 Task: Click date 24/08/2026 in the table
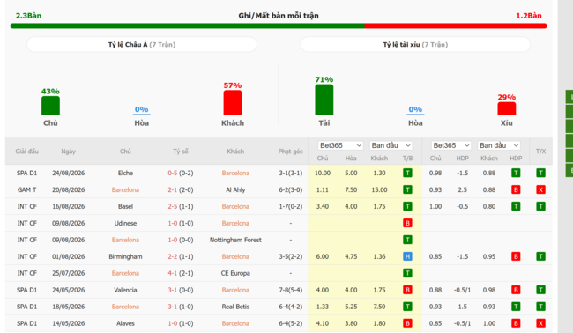(x=69, y=173)
